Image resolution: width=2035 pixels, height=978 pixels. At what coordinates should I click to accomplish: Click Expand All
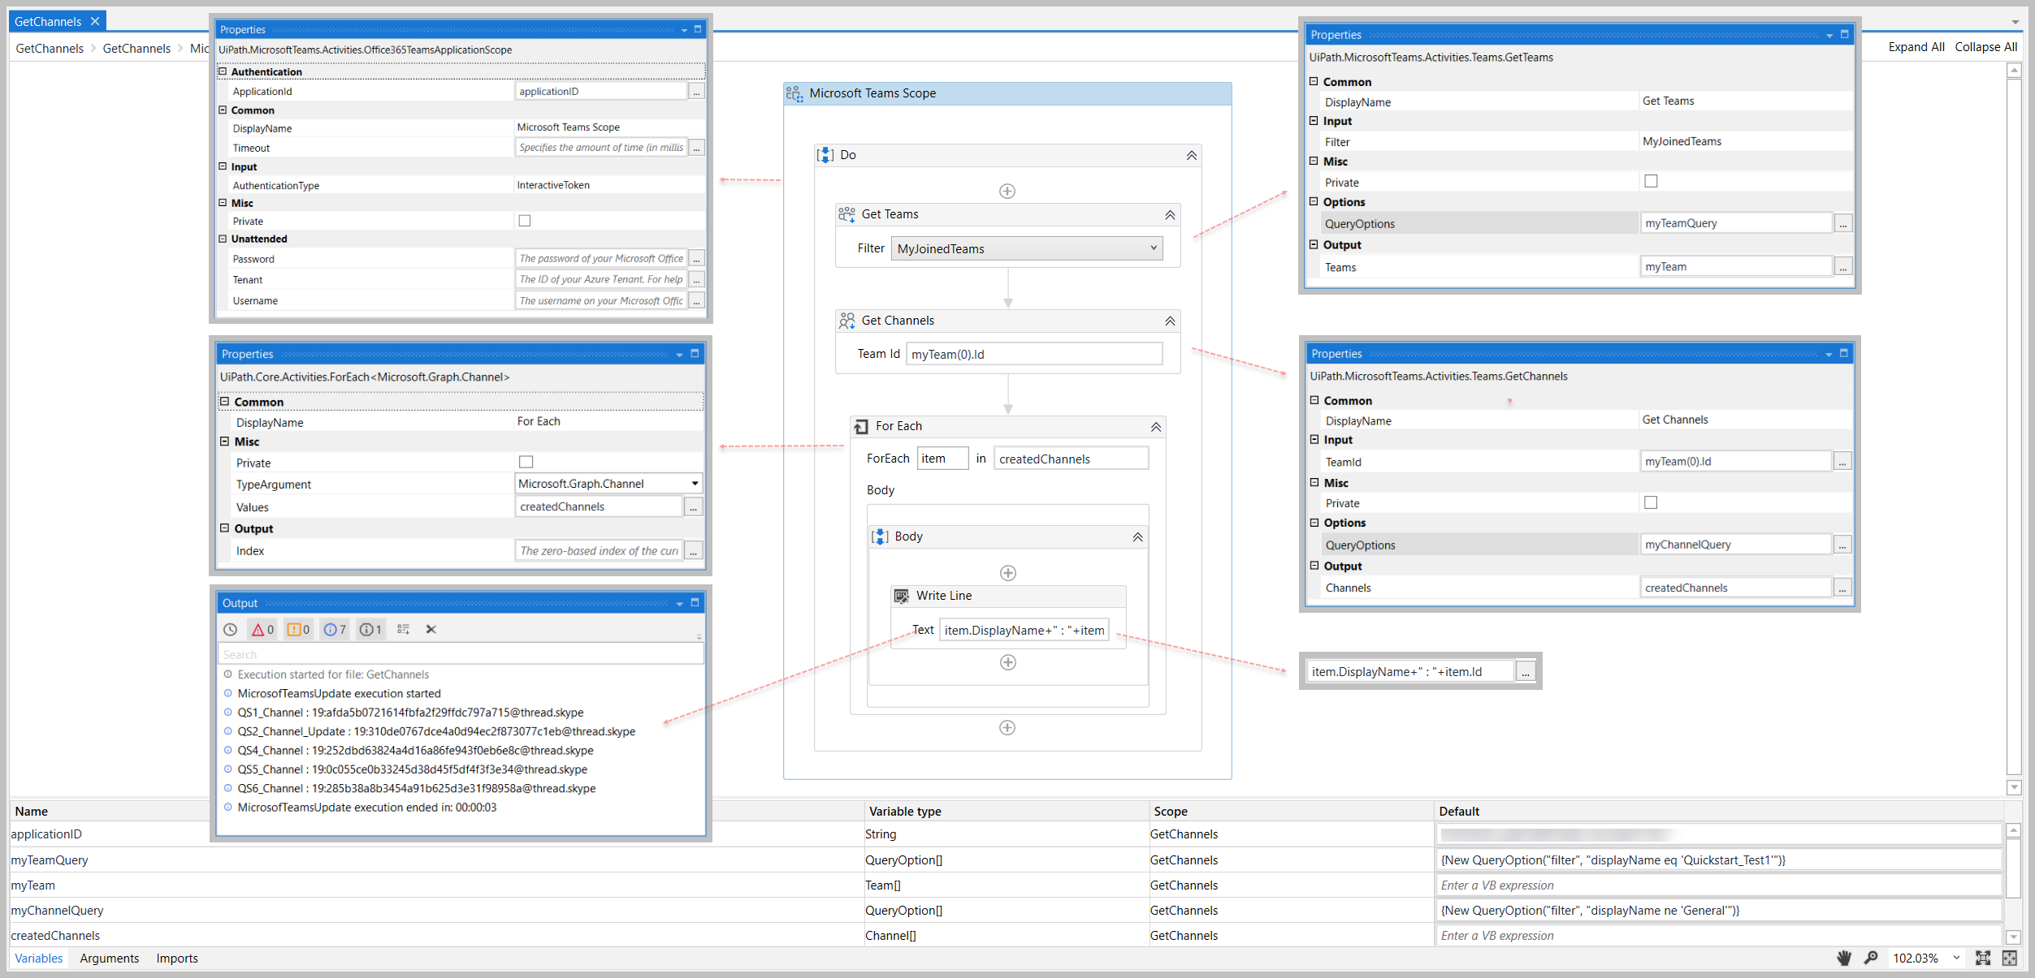[x=1916, y=47]
